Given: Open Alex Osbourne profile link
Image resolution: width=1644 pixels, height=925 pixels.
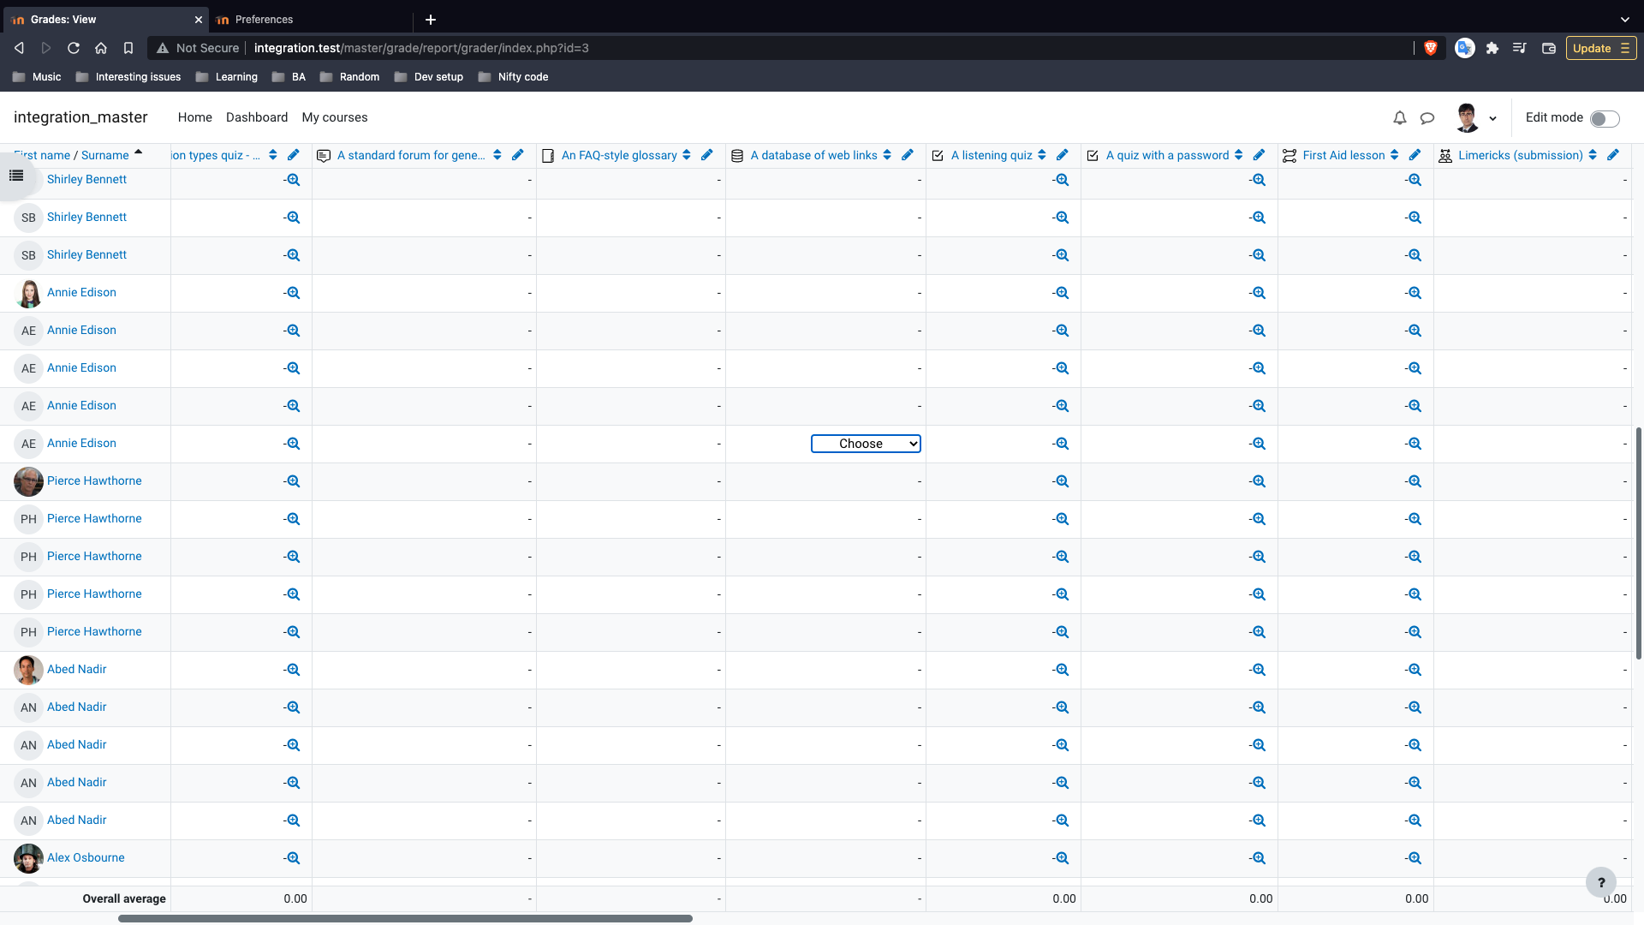Looking at the screenshot, I should pyautogui.click(x=86, y=858).
